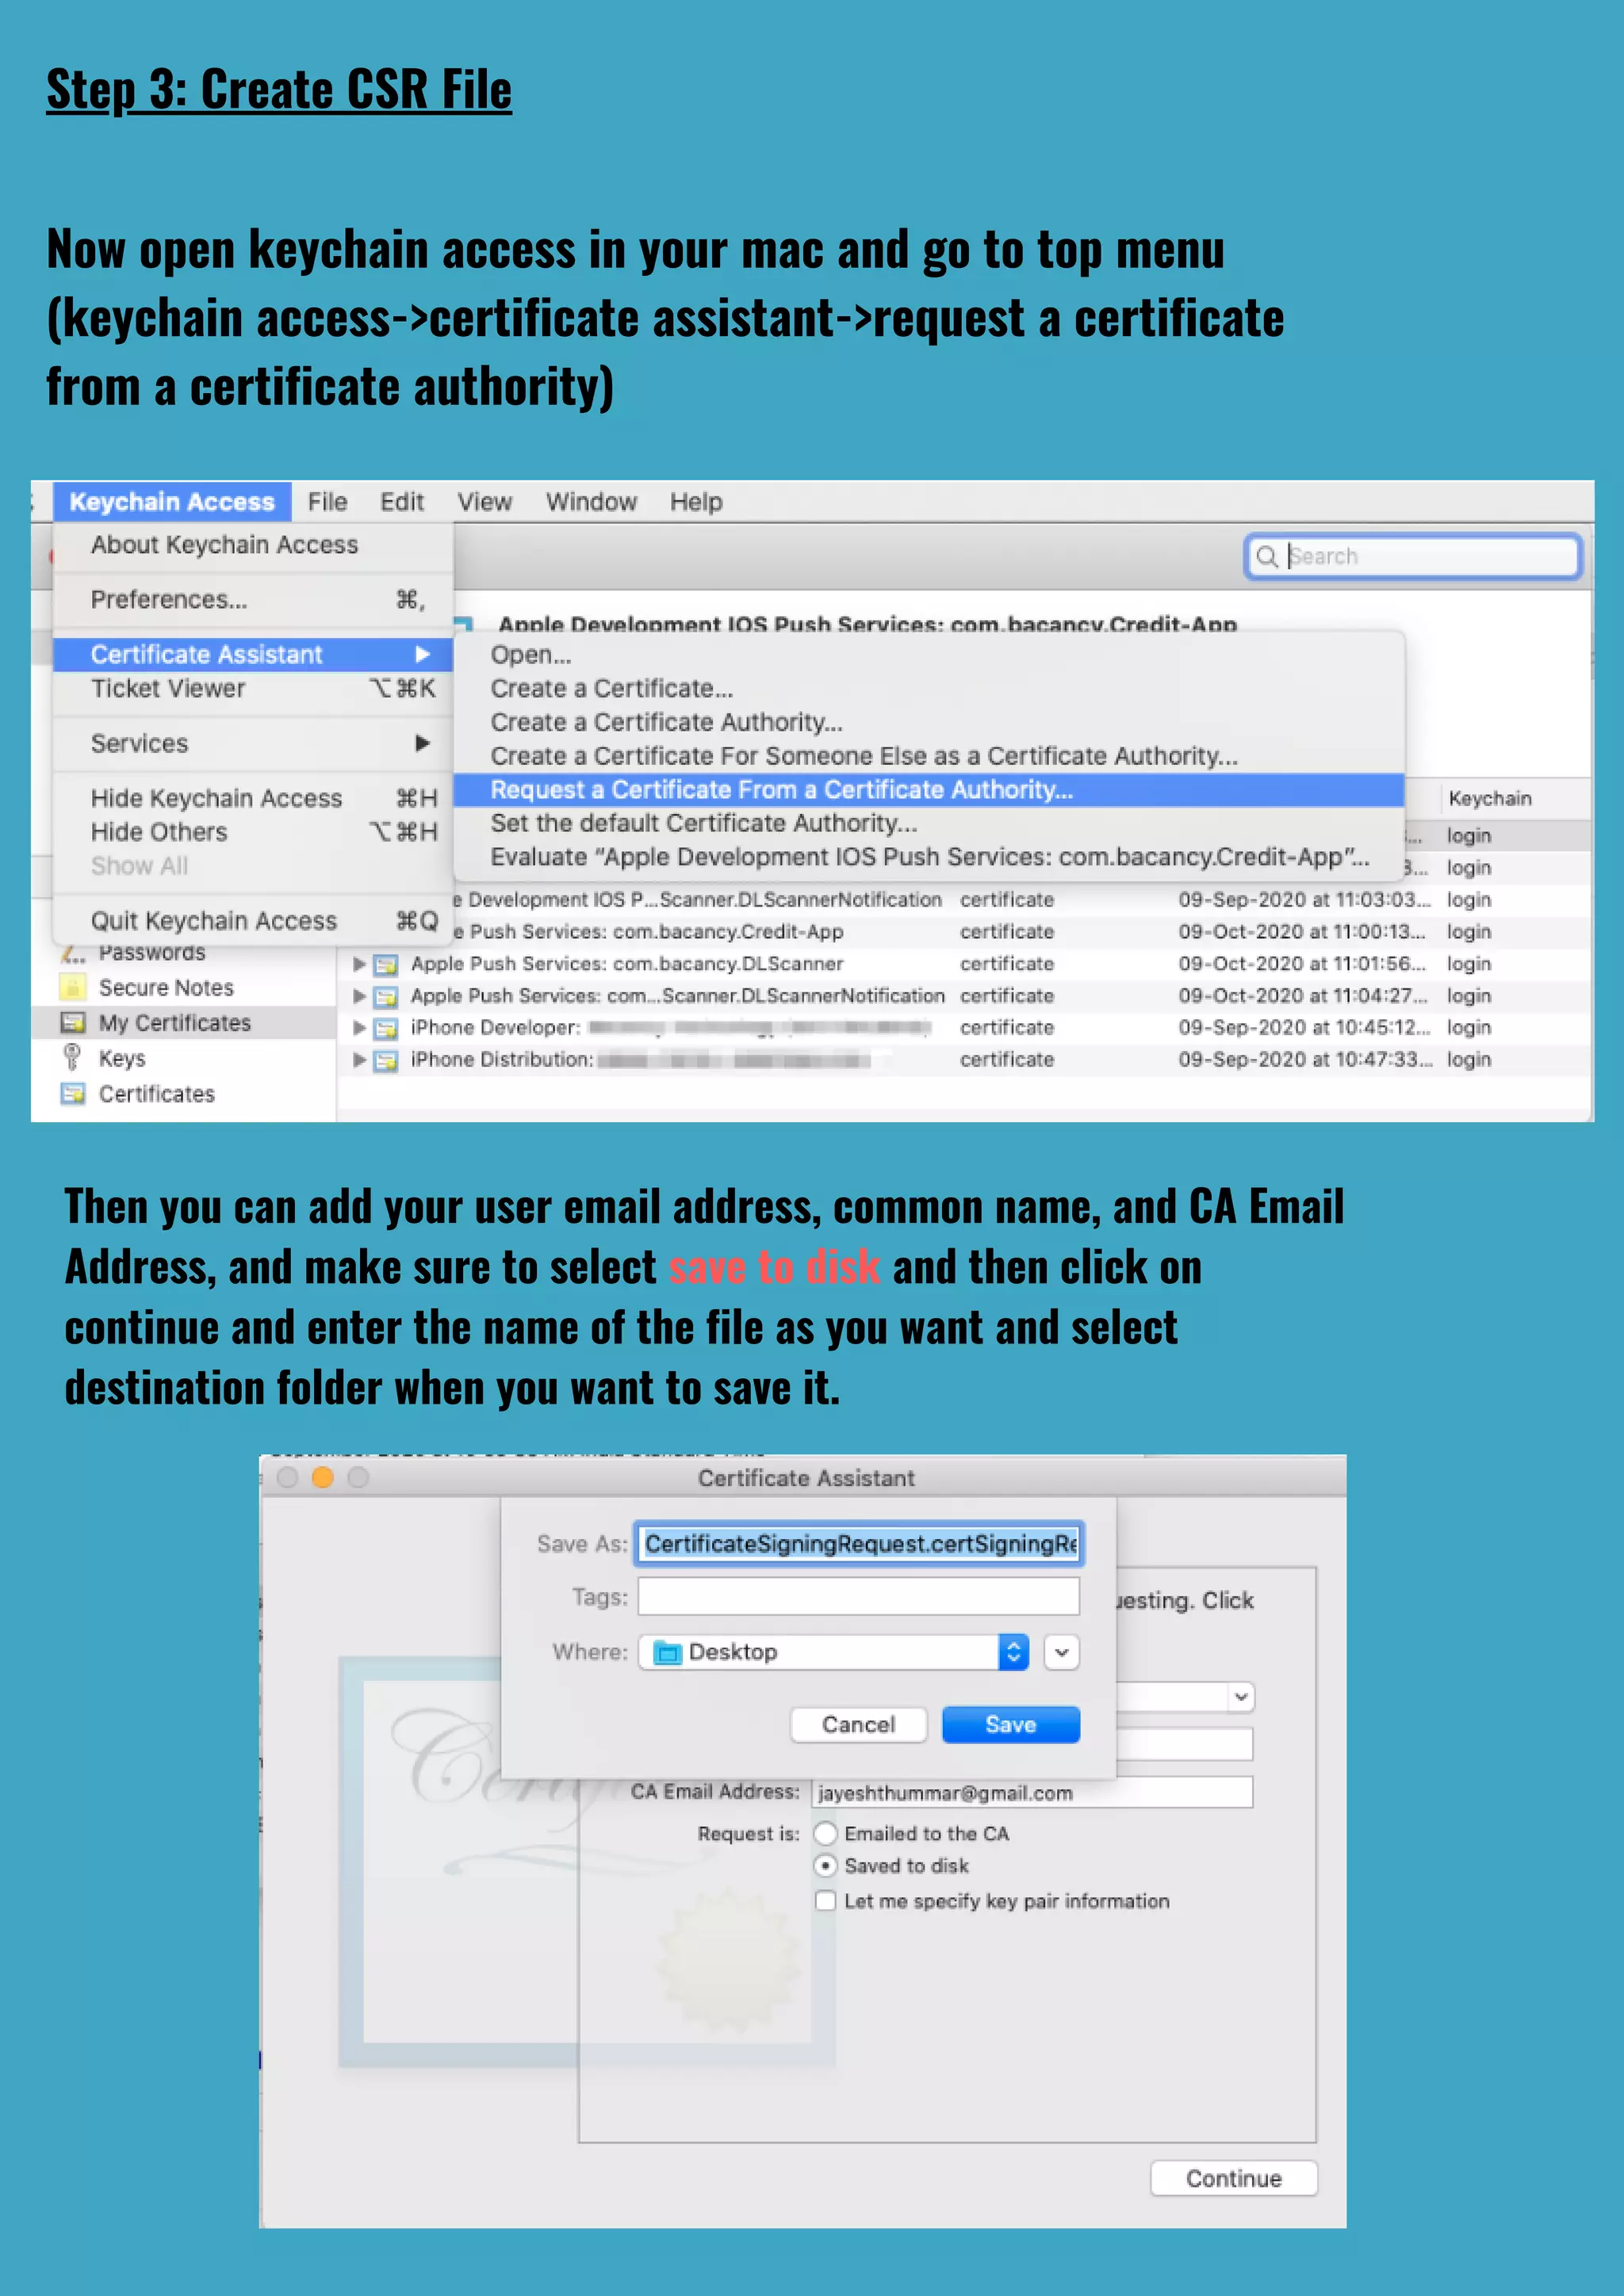
Task: Click the Tags input field
Action: (x=859, y=1597)
